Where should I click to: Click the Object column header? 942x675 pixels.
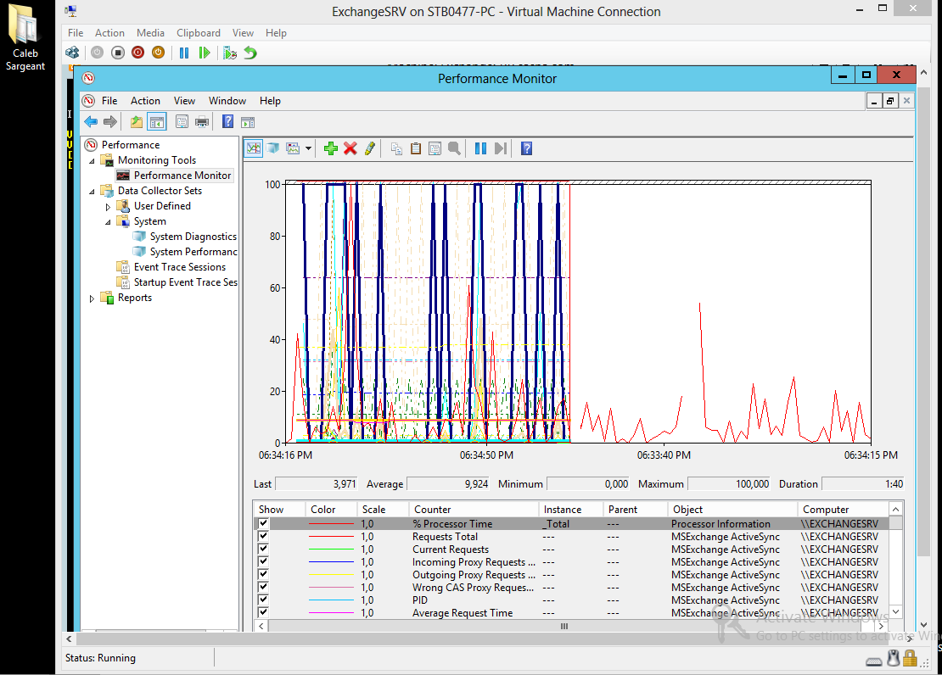[732, 510]
